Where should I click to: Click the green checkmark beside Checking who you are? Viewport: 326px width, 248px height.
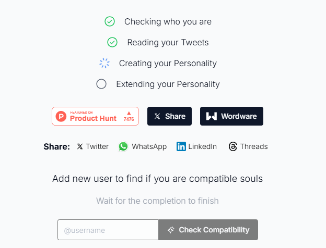[x=110, y=21]
